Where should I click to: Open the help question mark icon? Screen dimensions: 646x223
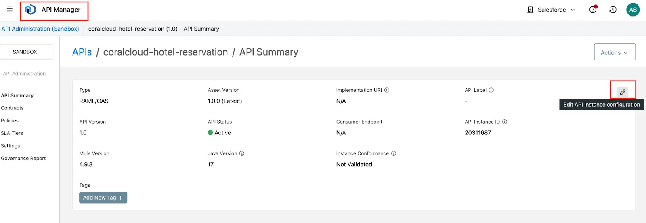click(593, 10)
